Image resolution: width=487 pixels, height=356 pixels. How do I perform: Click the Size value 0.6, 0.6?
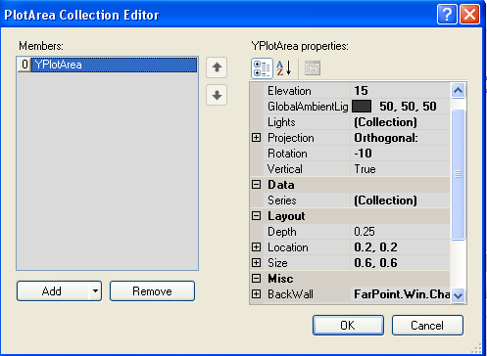[x=375, y=263]
